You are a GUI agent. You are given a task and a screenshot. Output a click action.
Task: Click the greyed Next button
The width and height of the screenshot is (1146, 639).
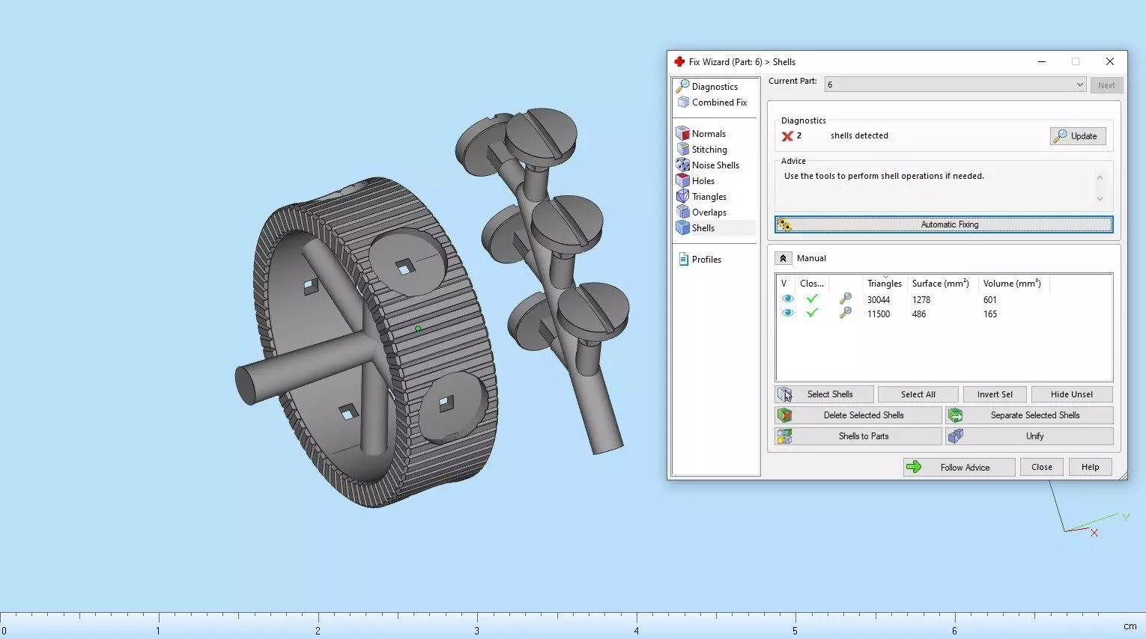pos(1106,85)
